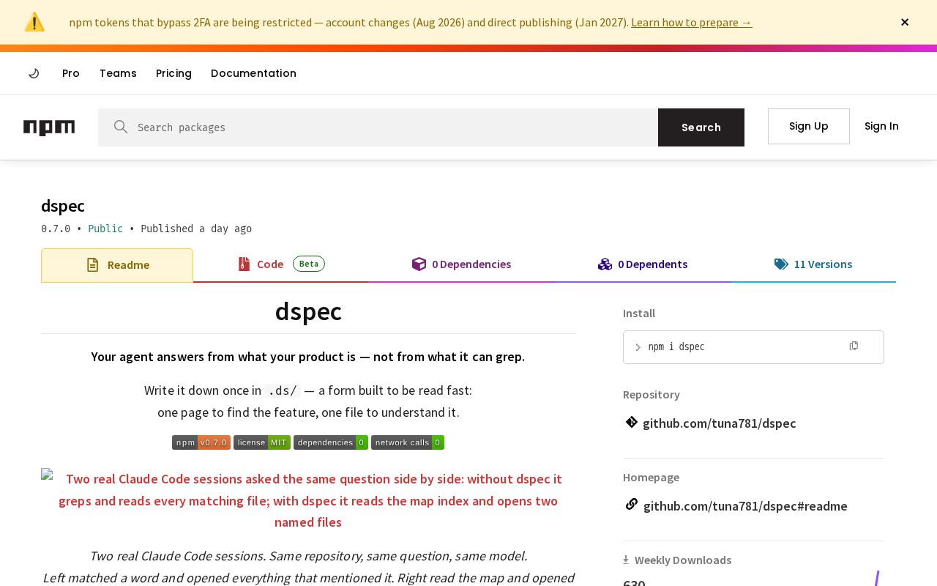Click the dependencies 0 badge
The width and height of the screenshot is (937, 586).
pos(331,442)
